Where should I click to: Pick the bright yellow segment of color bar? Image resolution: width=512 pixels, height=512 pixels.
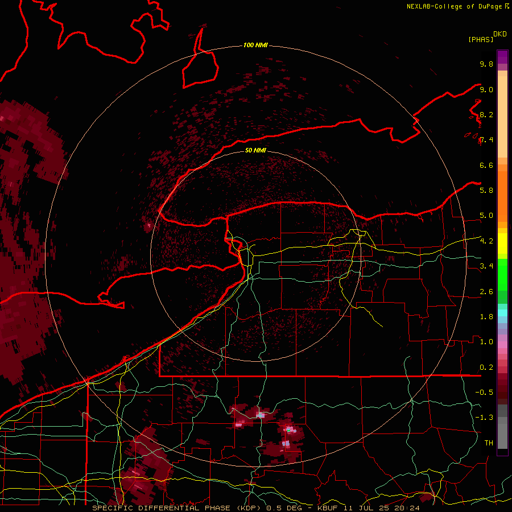502,243
